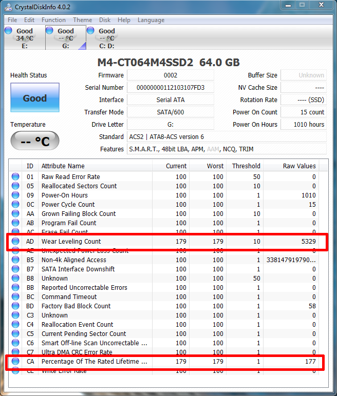This screenshot has width=337, height=396.
Task: Click status orb for Power Cycle Count
Action: (x=15, y=204)
